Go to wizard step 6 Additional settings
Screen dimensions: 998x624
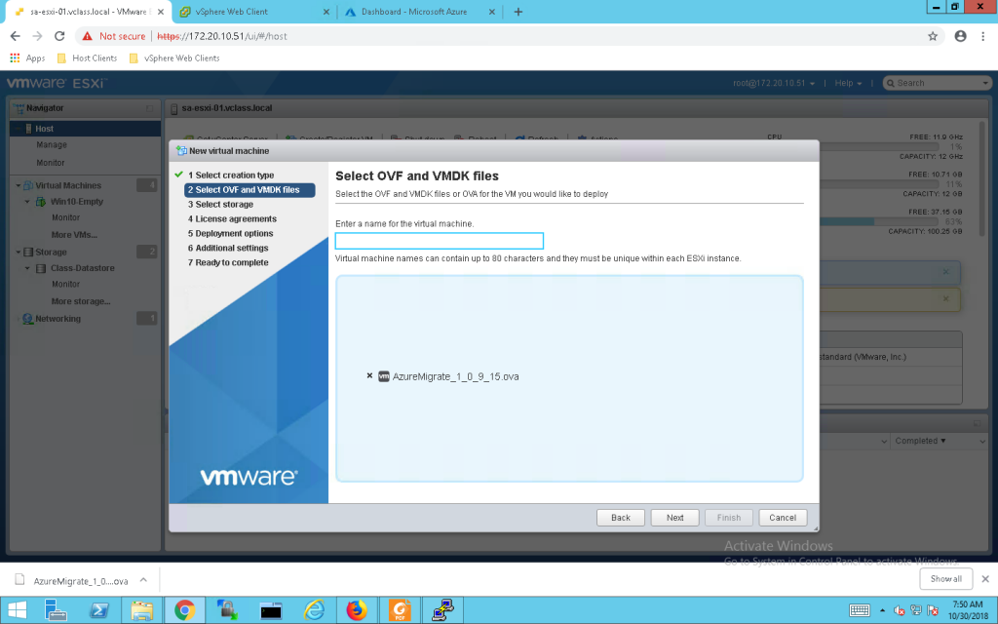pos(228,249)
